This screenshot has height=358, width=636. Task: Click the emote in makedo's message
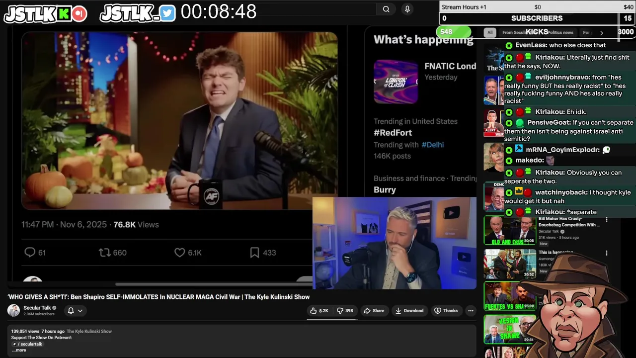point(550,161)
